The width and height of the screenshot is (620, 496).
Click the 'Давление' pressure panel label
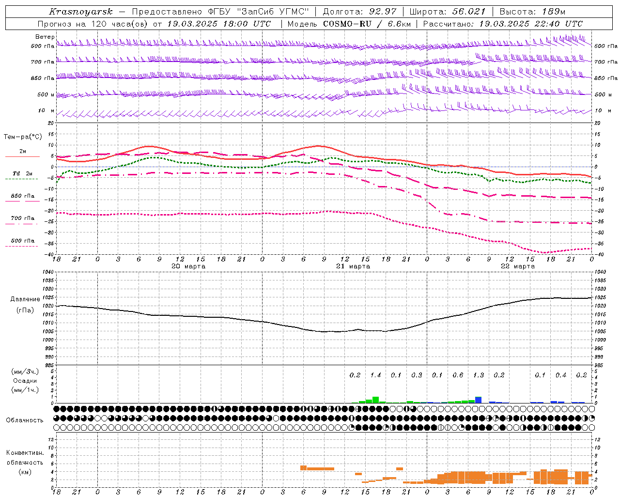[x=25, y=299]
